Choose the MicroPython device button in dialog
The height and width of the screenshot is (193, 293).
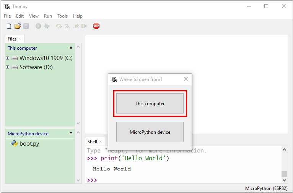(x=150, y=132)
